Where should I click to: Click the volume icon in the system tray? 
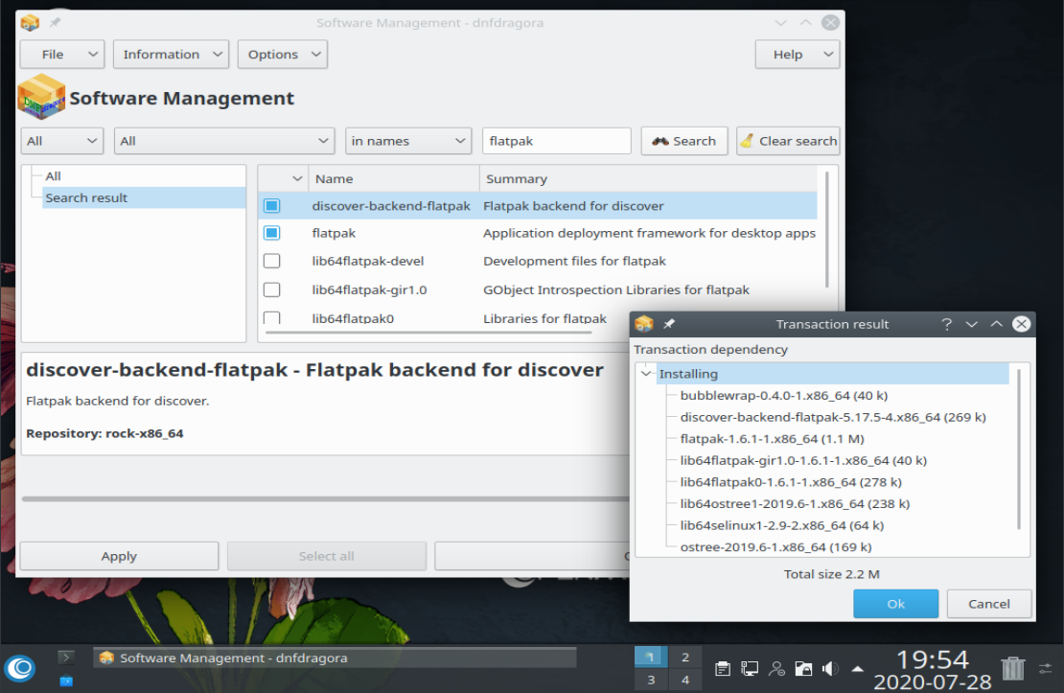[x=830, y=668]
